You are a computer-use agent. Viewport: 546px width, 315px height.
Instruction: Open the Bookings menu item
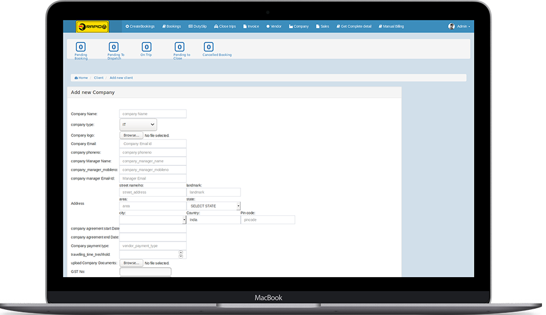[x=172, y=26]
